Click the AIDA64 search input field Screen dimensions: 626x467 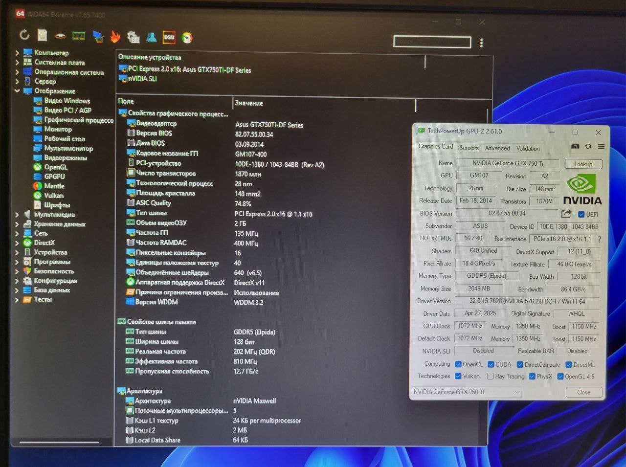[x=432, y=42]
